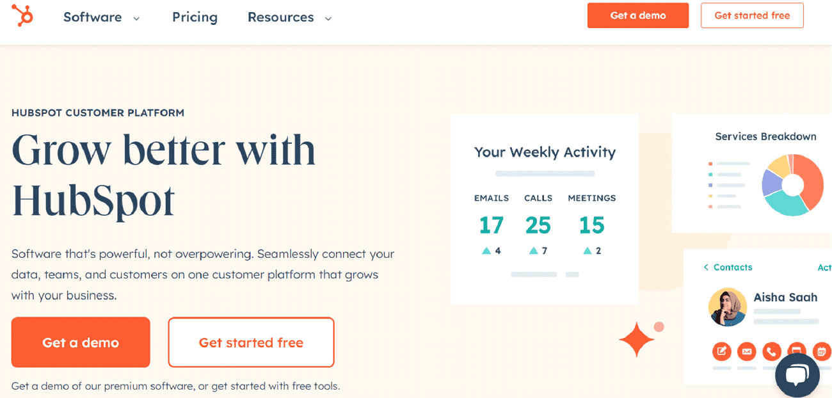Open the chat widget bubble
Viewport: 832px width, 398px height.
pyautogui.click(x=797, y=375)
